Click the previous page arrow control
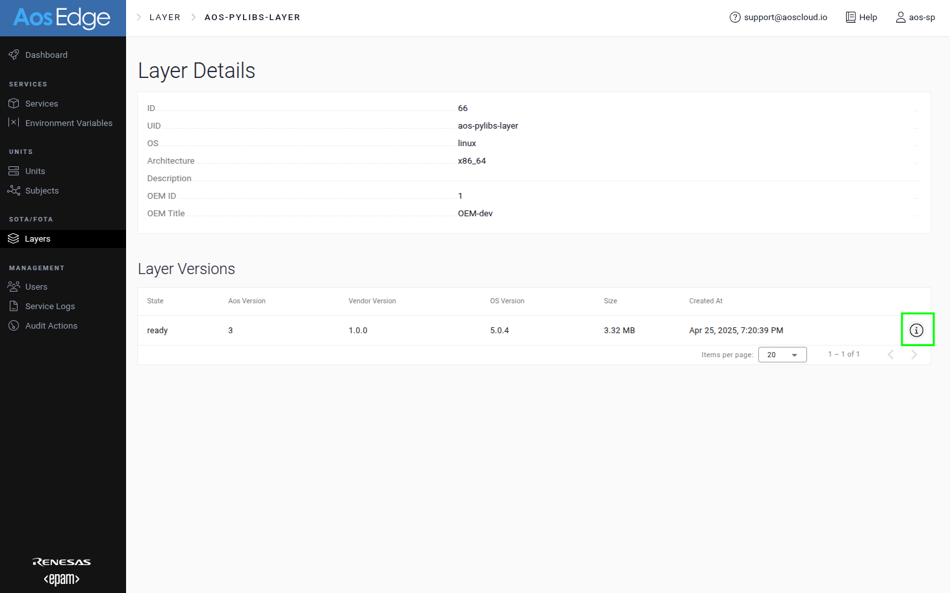 pyautogui.click(x=890, y=354)
